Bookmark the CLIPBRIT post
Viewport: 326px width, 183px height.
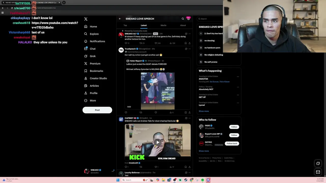186,167
